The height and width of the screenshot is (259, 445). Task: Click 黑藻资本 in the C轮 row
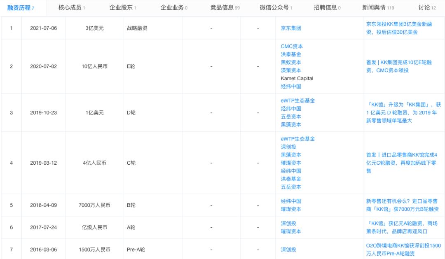click(x=291, y=154)
